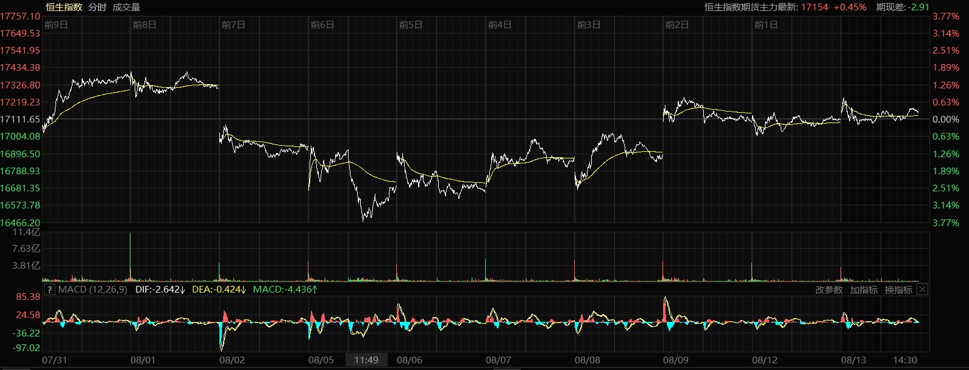Click the 11.4亿 volume axis label

(x=26, y=232)
